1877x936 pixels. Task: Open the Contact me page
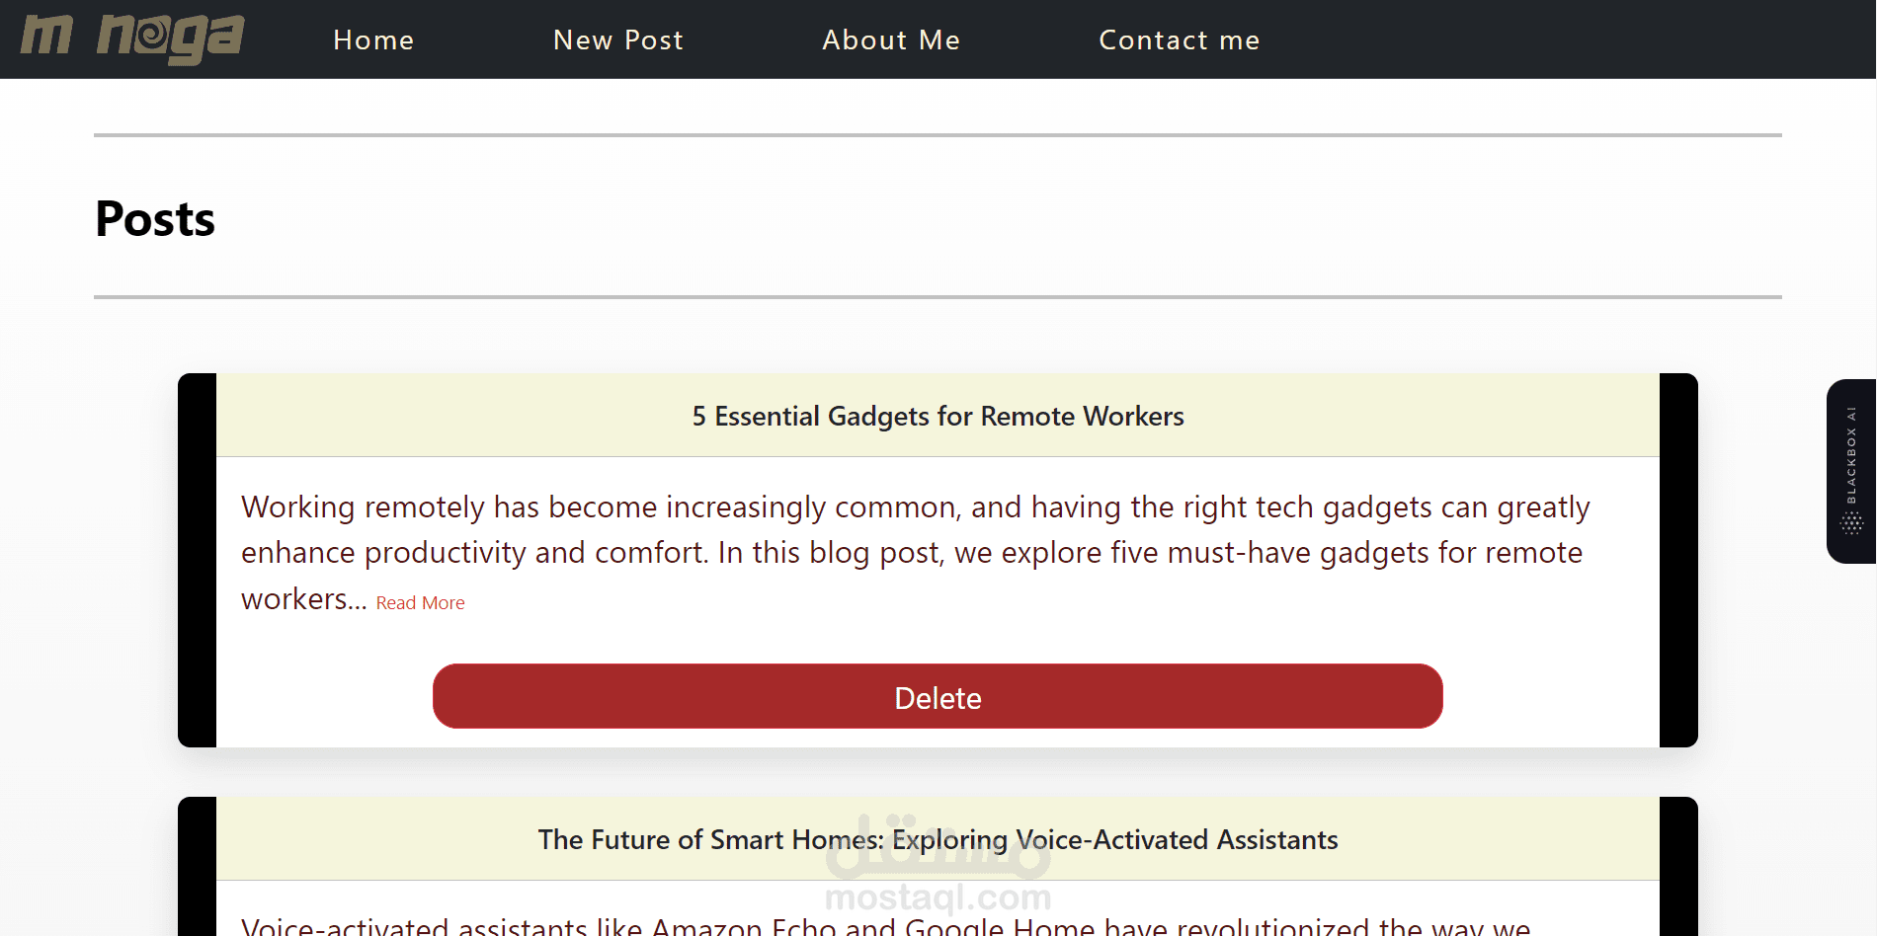coord(1179,40)
